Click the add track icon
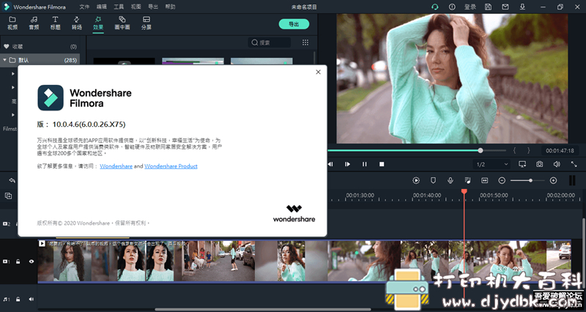The width and height of the screenshot is (586, 312). [8, 196]
